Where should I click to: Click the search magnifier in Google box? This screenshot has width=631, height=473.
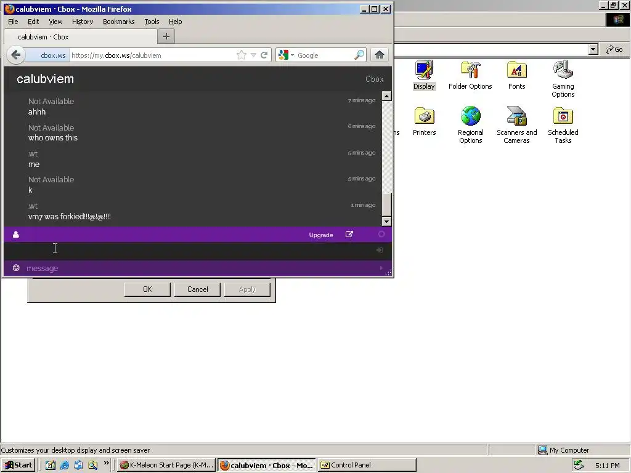click(x=359, y=55)
